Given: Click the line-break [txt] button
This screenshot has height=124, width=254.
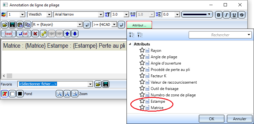Looking at the screenshot, I should [24, 33].
